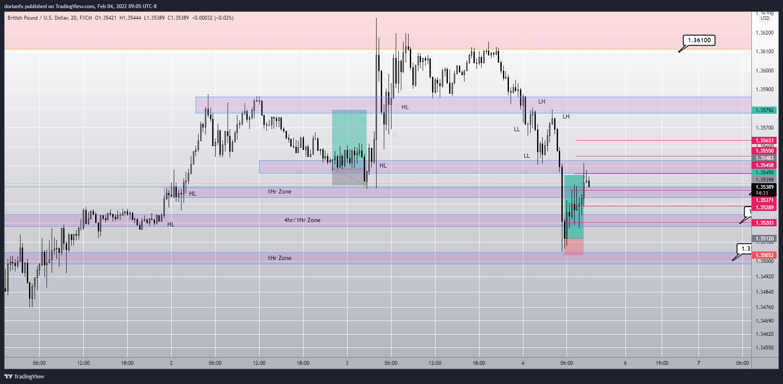
Task: Click the black 1.35389 current price label
Action: [x=764, y=187]
